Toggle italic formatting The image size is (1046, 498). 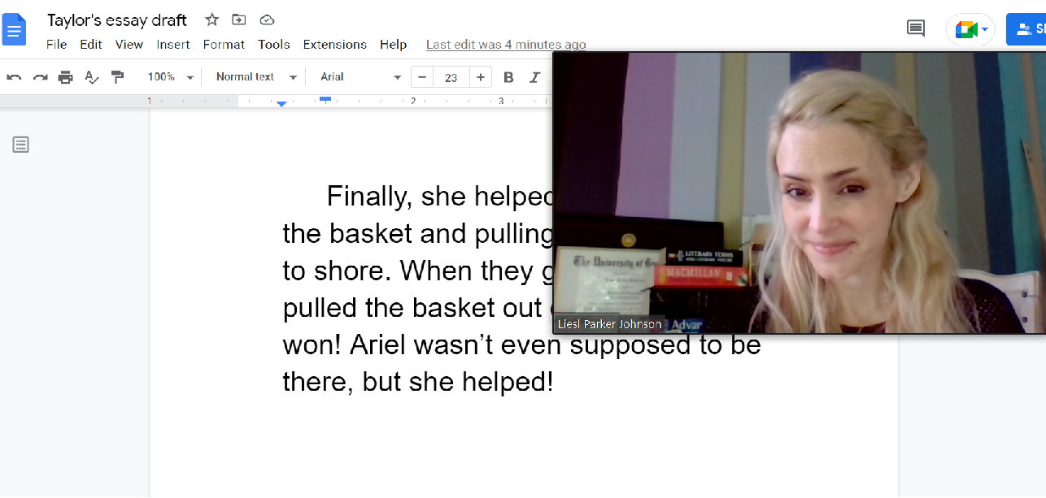534,77
